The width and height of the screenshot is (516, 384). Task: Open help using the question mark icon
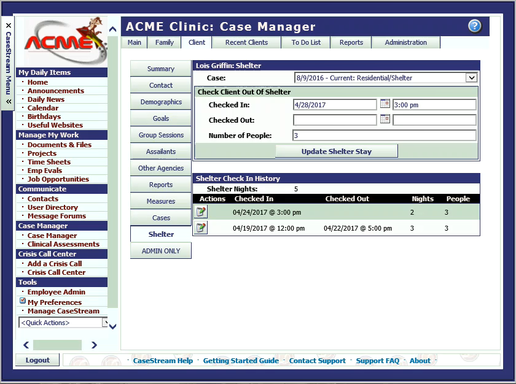474,26
